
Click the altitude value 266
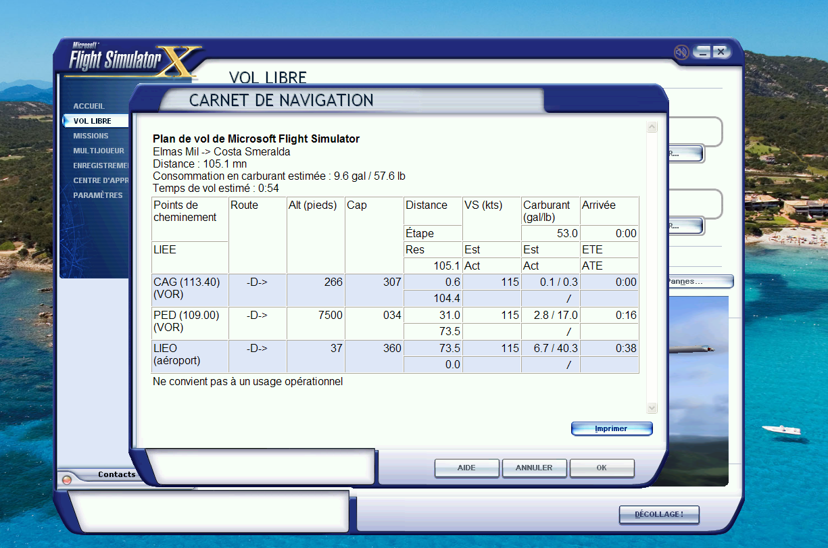[x=333, y=282]
